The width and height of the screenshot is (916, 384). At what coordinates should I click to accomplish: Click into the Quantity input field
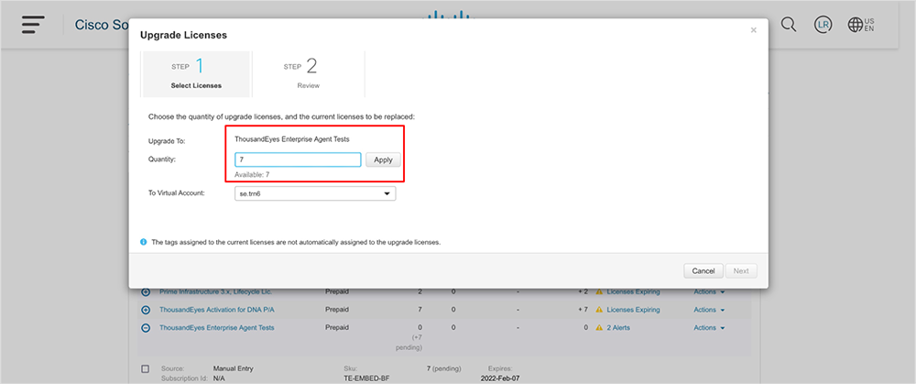[x=298, y=159]
